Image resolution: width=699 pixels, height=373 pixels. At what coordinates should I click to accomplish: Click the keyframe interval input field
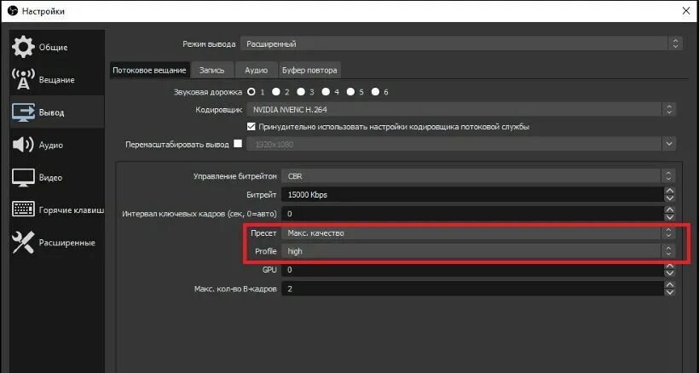click(x=472, y=214)
